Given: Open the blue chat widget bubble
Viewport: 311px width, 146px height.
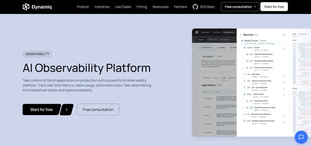Looking at the screenshot, I should pos(301,137).
